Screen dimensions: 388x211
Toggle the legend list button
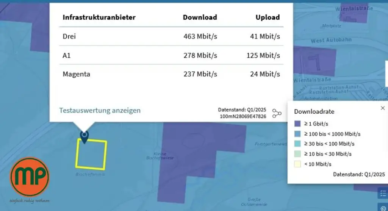tap(382, 193)
